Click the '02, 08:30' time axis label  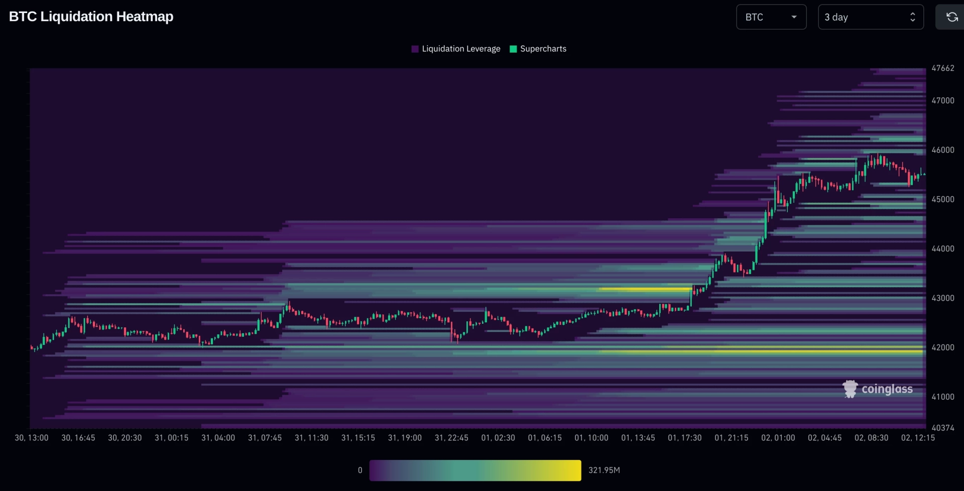pos(872,438)
